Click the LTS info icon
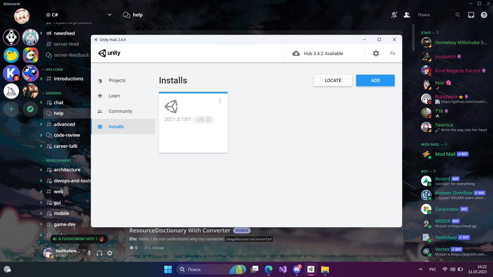The image size is (493, 277). pyautogui.click(x=208, y=120)
